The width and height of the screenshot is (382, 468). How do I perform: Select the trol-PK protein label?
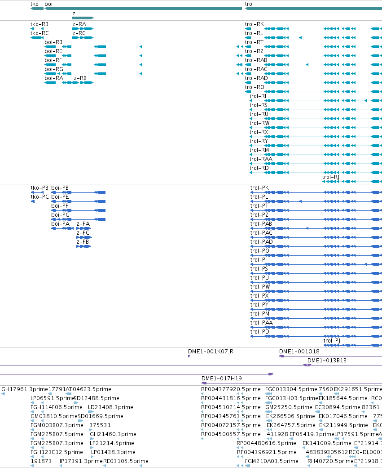coord(259,188)
